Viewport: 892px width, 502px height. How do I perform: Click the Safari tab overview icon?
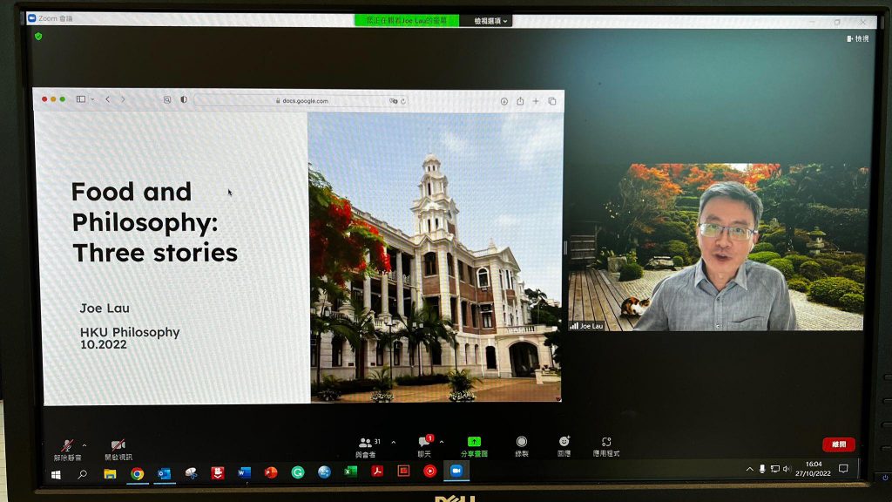tap(551, 101)
